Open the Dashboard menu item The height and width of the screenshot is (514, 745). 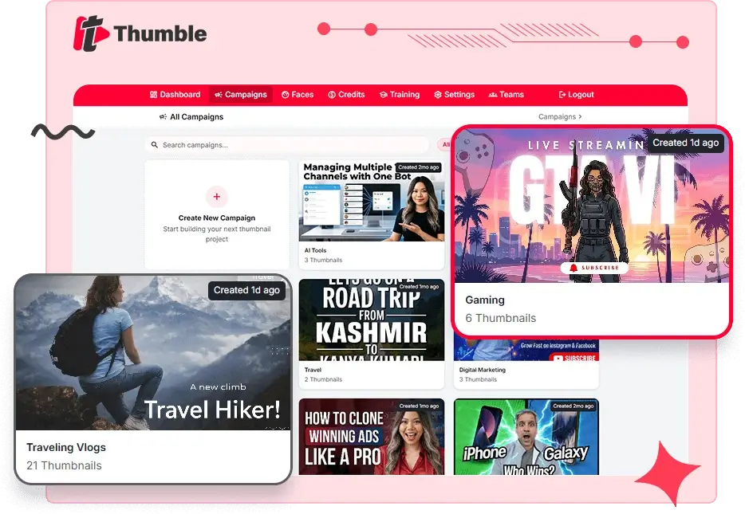point(175,95)
